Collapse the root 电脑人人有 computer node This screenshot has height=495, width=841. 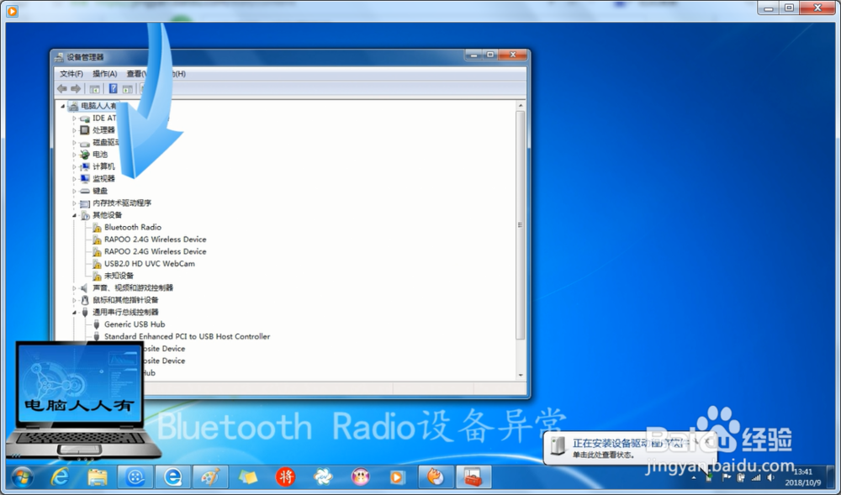point(63,106)
